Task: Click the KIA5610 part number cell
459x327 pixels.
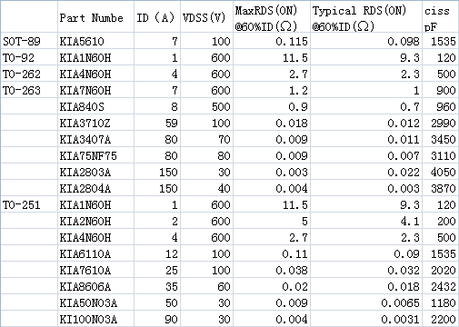Action: [x=95, y=41]
